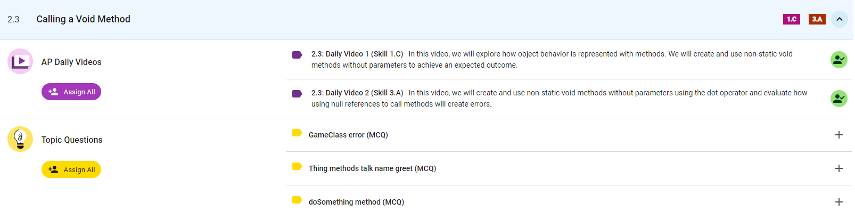Expand the GameClass error question with plus
The width and height of the screenshot is (855, 211).
(839, 135)
